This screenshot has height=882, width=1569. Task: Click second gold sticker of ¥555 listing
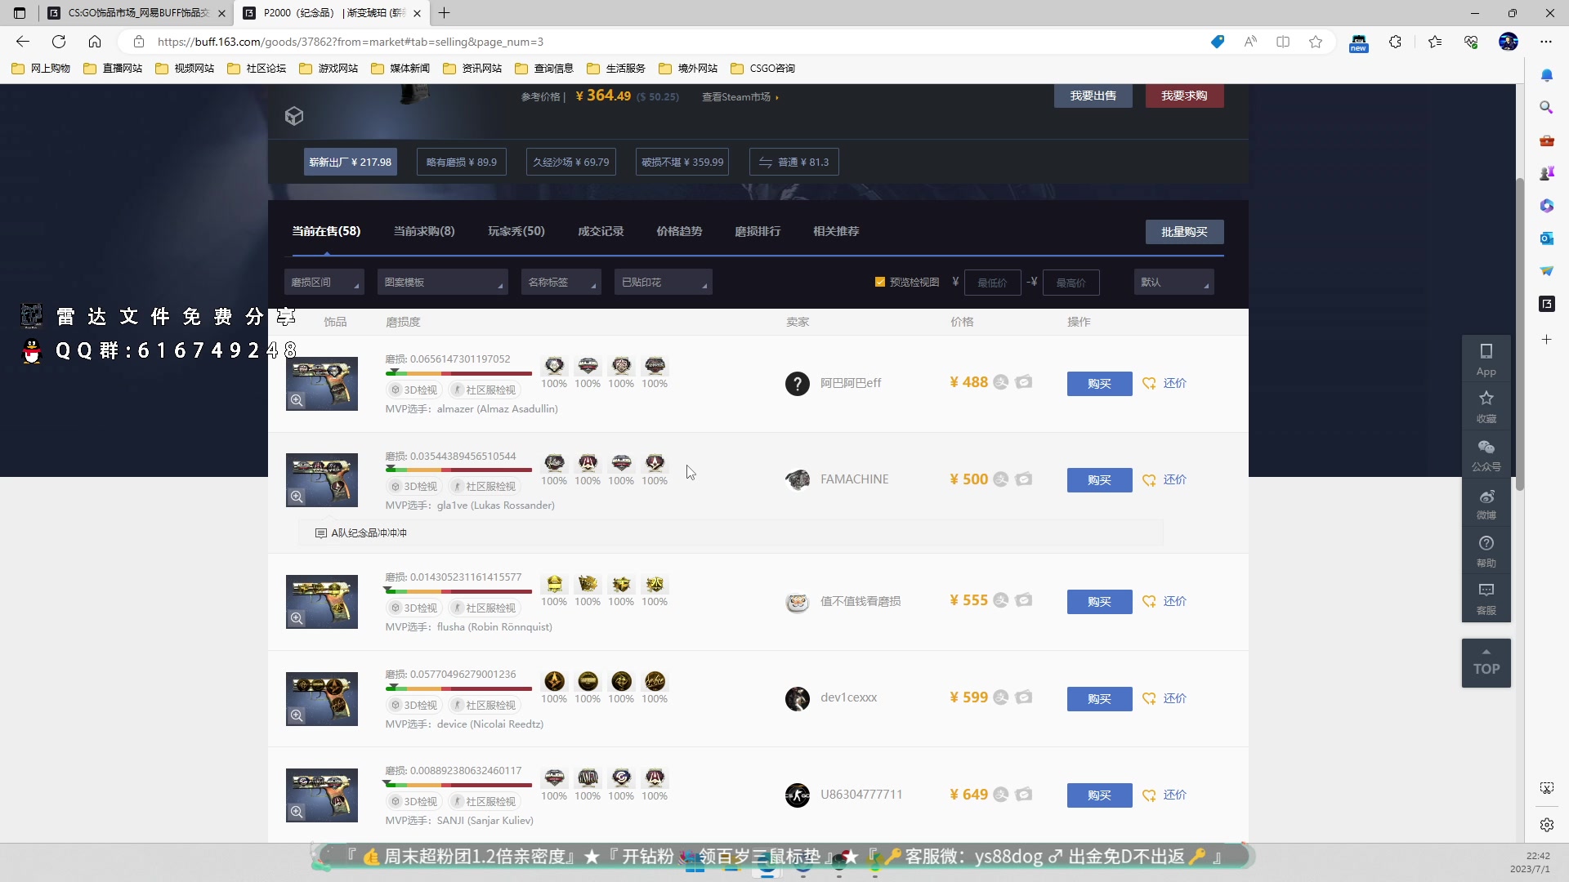588,583
